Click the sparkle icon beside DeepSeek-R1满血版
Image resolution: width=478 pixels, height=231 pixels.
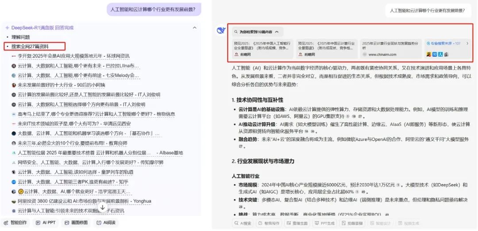[7, 28]
